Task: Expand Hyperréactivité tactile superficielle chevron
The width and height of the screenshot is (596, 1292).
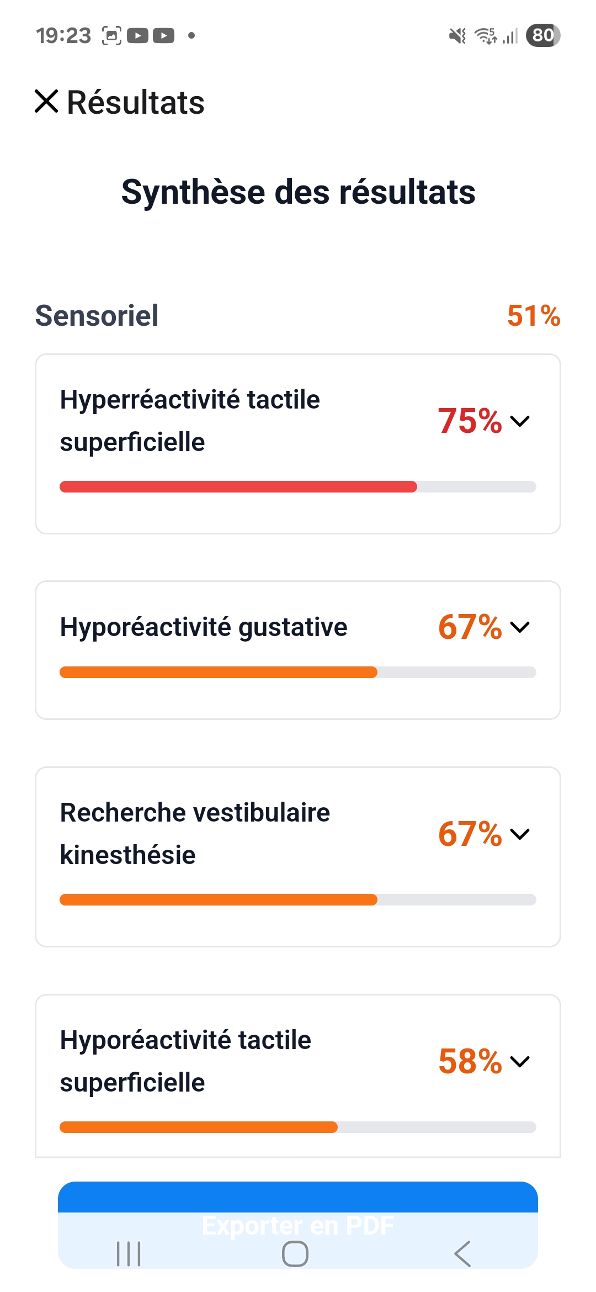Action: click(520, 421)
